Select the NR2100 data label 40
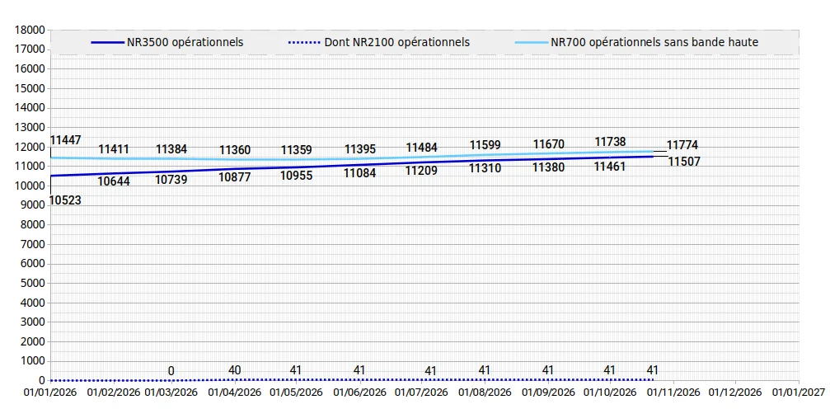Viewport: 830px width, 409px height. click(235, 369)
